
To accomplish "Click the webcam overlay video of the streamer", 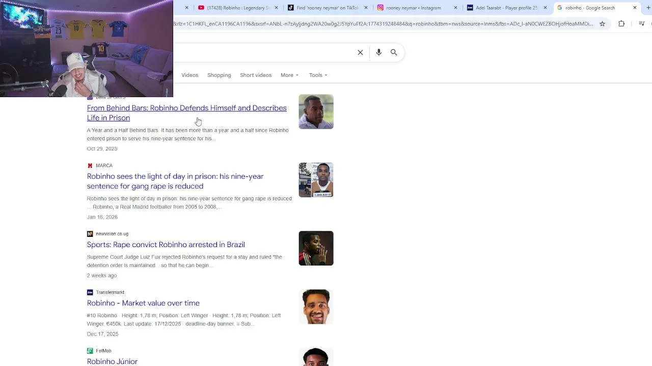I will [87, 48].
